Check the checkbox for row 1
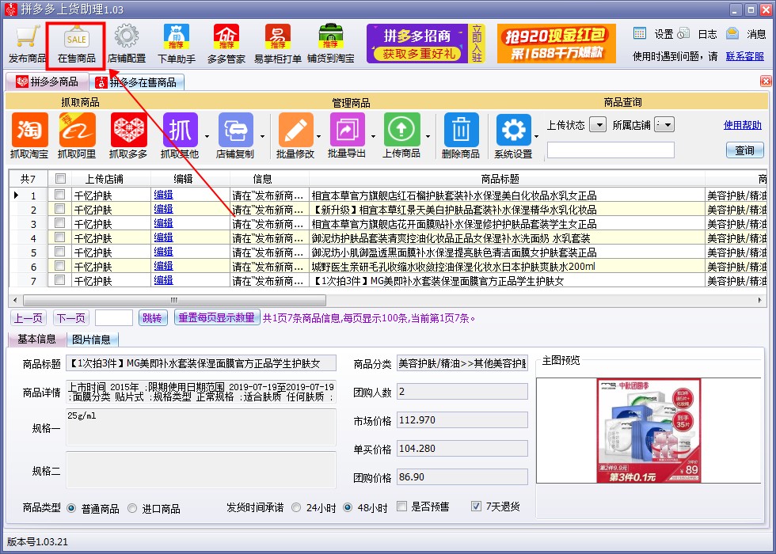This screenshot has width=776, height=554. (x=60, y=195)
